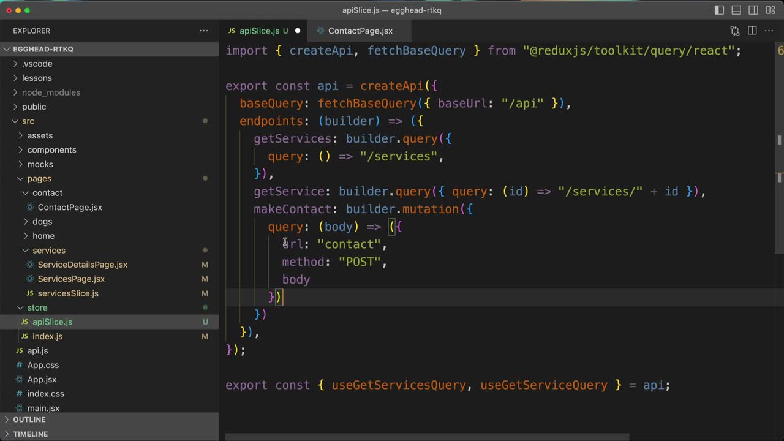Select the apiSlice.js editor tab
This screenshot has height=441, width=784.
coord(258,31)
